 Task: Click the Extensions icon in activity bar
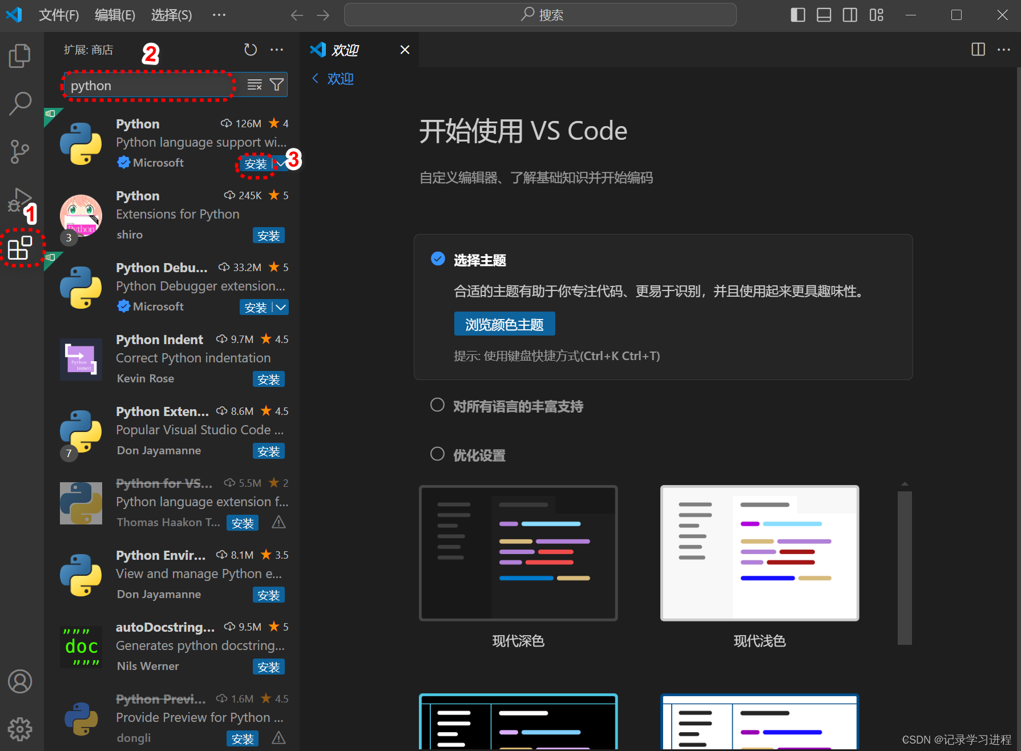20,248
